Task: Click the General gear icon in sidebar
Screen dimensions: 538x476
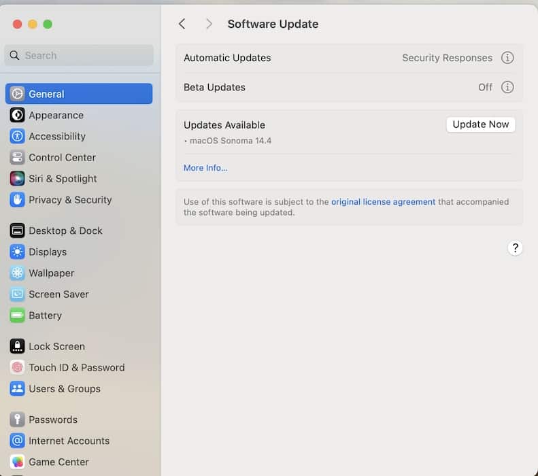Action: [x=17, y=94]
